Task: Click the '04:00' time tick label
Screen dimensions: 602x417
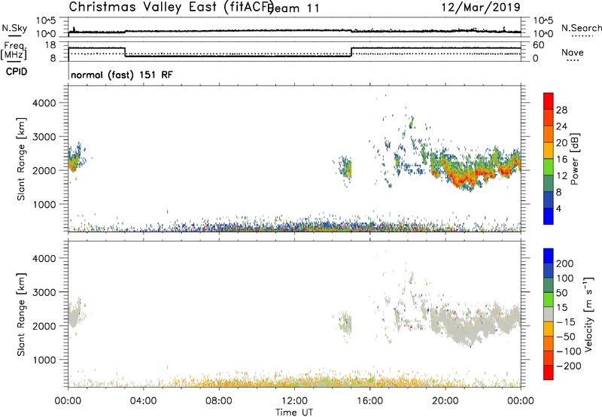Action: (x=143, y=401)
